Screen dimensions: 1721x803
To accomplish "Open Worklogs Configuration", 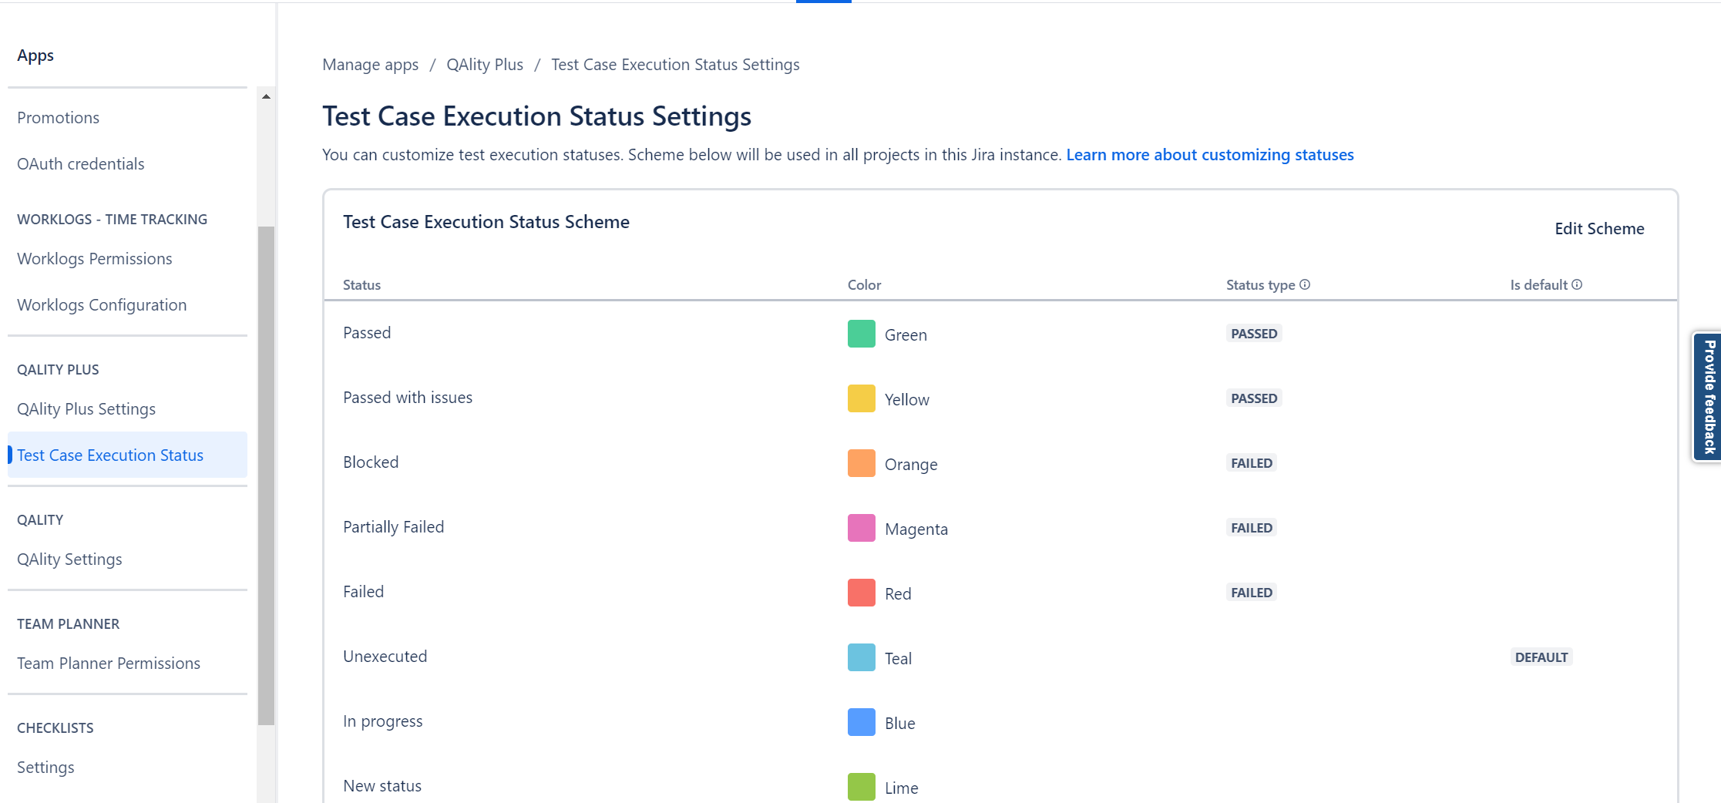I will click(102, 304).
